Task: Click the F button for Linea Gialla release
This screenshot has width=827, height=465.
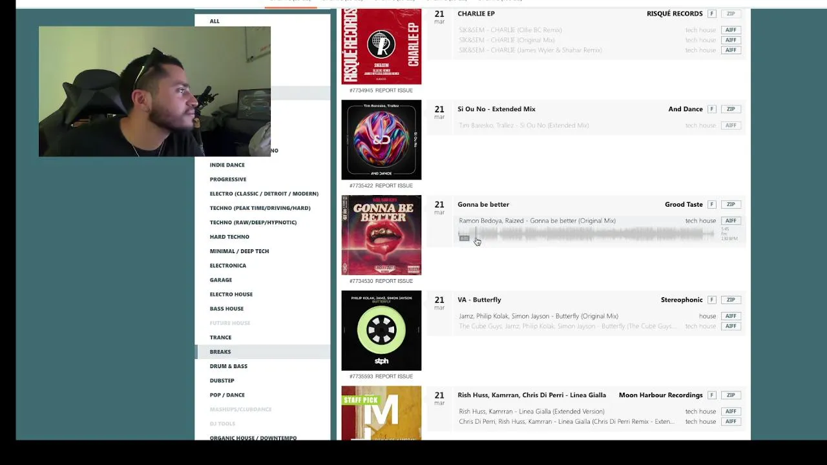Action: tap(711, 395)
